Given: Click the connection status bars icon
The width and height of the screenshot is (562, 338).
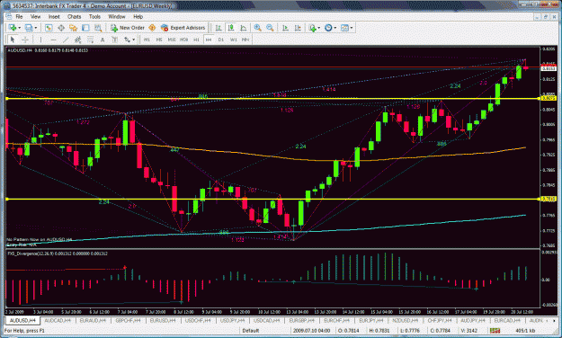Looking at the screenshot, I should pos(495,330).
